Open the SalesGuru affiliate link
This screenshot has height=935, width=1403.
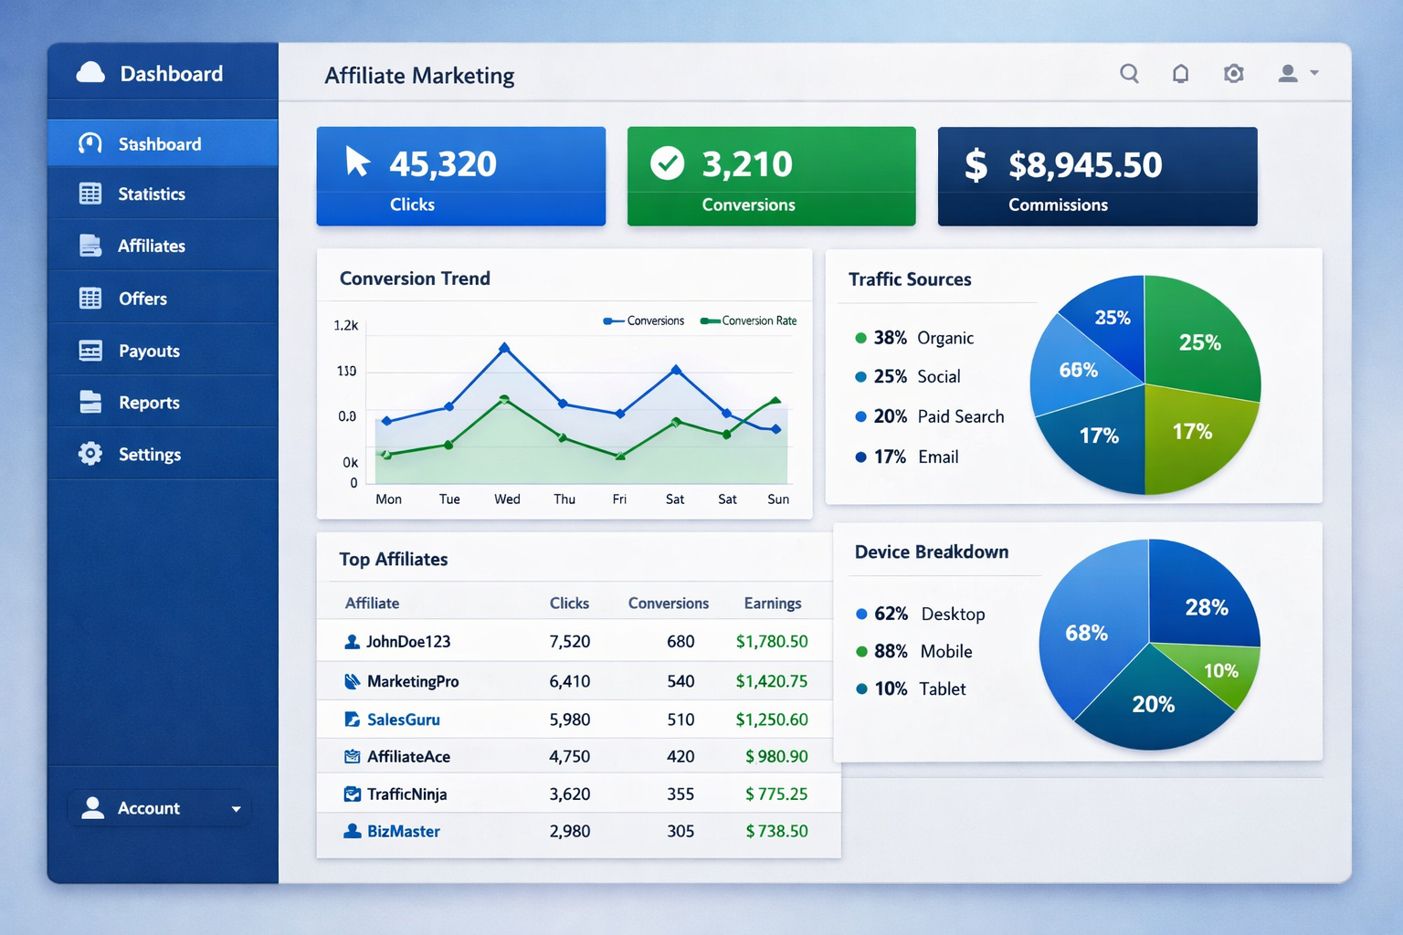click(403, 720)
